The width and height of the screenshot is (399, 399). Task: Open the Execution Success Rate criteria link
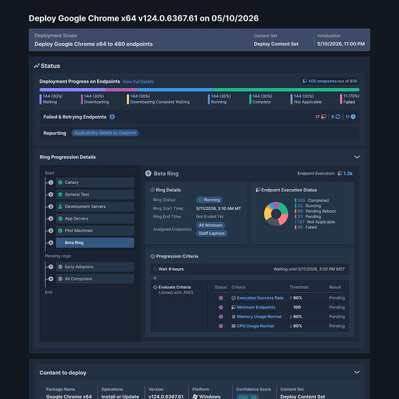[260, 298]
